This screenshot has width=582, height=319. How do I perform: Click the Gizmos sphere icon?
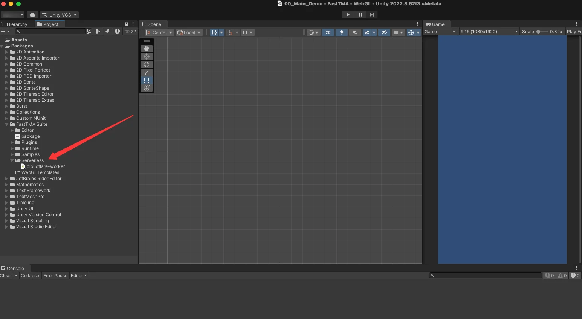point(411,32)
